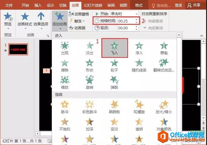Select the Transparency (透明) emphasis effect
Screen dimensions: 207x145
(139, 124)
